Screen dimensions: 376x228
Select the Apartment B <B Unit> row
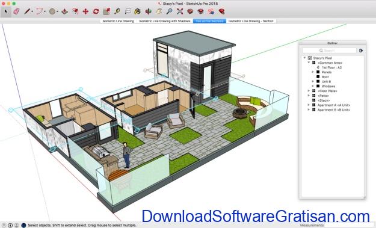[333, 110]
